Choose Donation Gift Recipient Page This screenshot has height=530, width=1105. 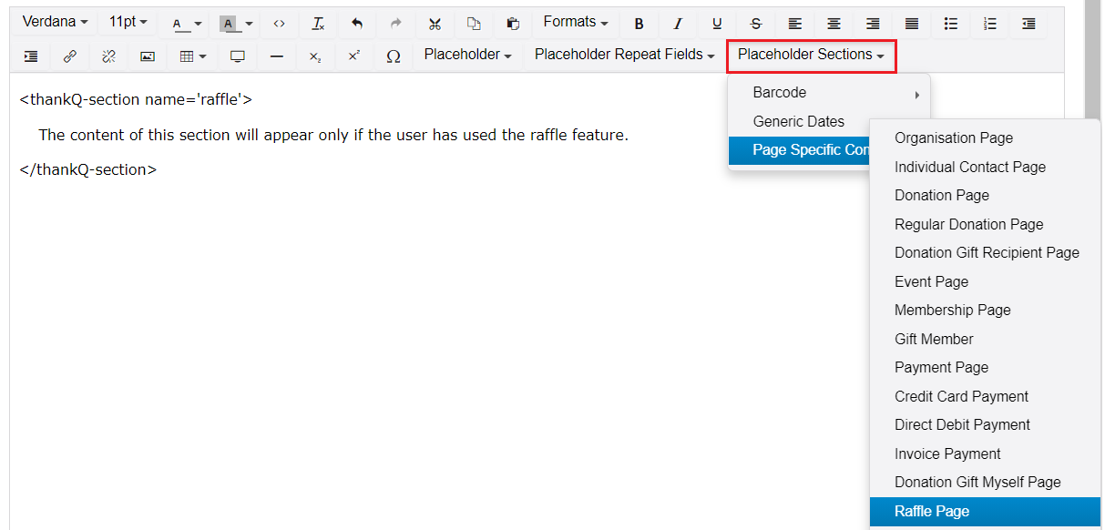[x=985, y=253]
